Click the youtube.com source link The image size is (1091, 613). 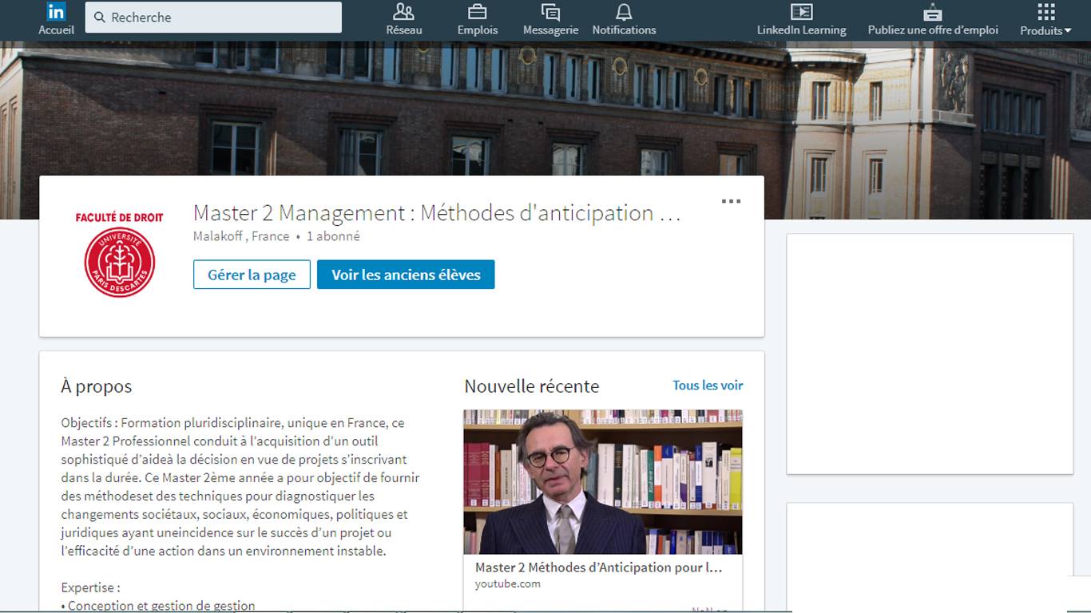pyautogui.click(x=508, y=584)
